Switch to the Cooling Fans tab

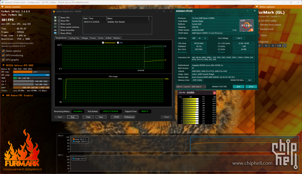(74, 38)
